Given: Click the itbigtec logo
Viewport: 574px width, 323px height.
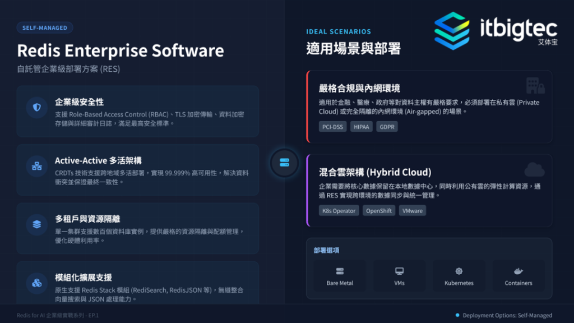Looking at the screenshot, I should click(x=496, y=31).
